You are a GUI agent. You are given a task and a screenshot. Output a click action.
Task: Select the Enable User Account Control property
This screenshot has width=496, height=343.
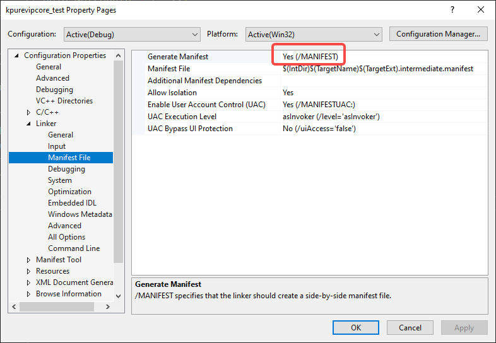(206, 105)
